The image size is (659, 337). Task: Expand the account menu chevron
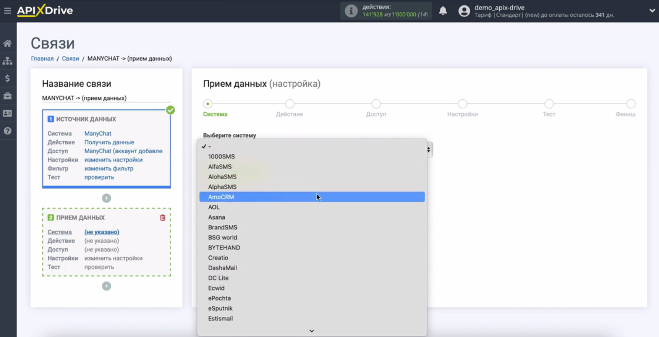(x=652, y=11)
